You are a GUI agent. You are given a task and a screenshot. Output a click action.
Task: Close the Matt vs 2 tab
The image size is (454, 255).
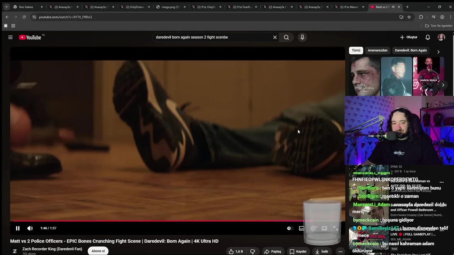coord(399,7)
